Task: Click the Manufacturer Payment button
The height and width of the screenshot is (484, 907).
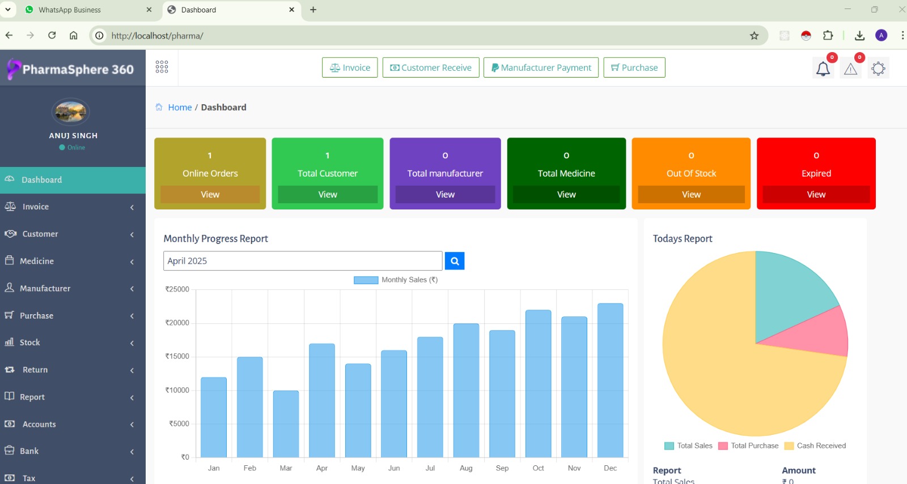Action: (541, 67)
